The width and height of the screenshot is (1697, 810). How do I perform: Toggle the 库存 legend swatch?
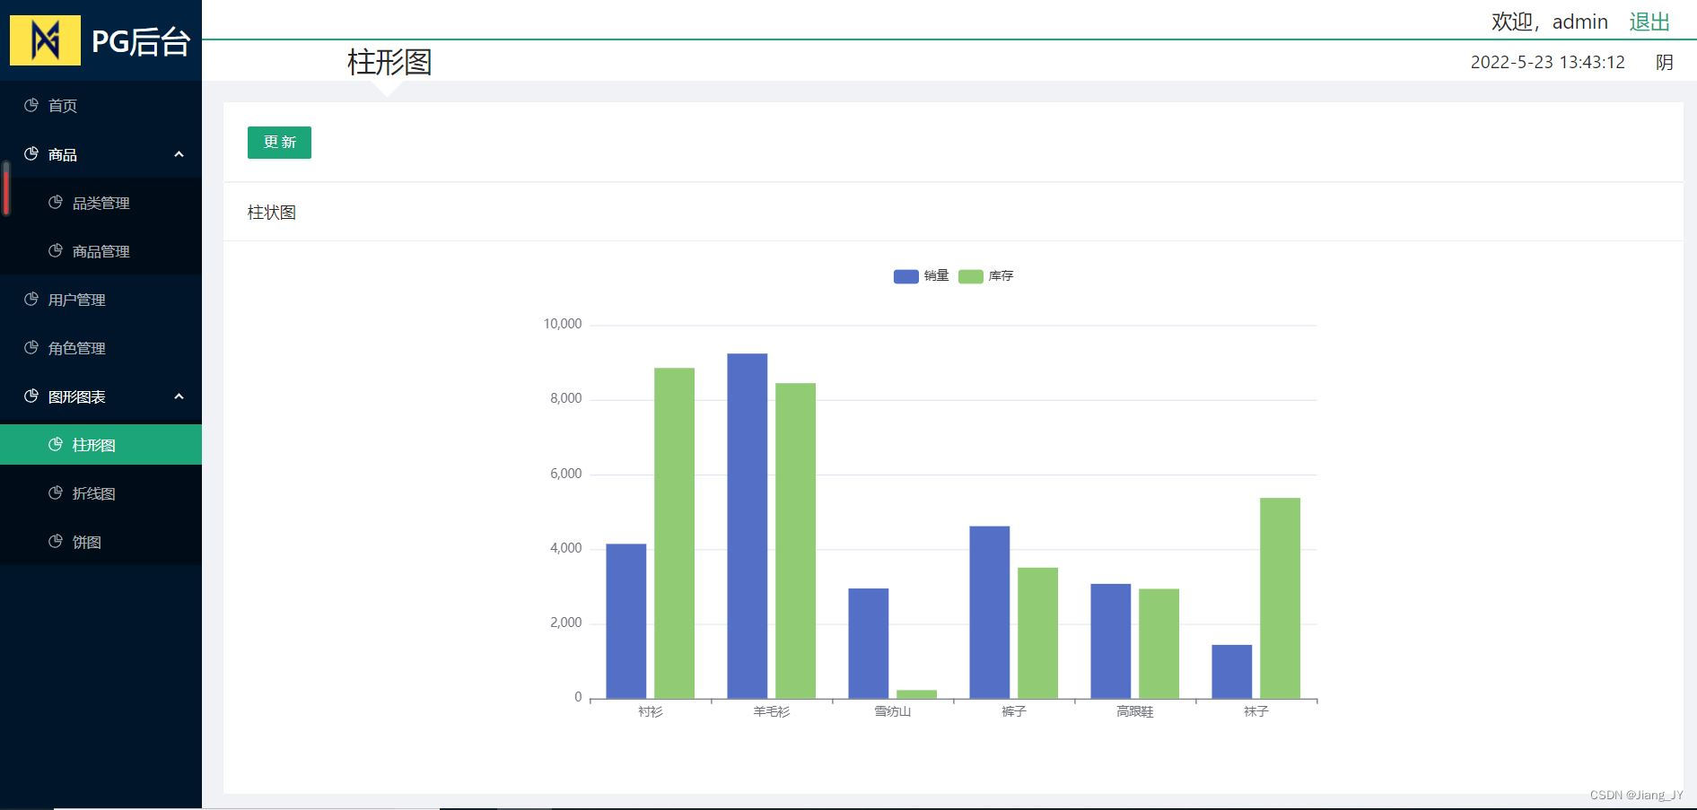971,276
